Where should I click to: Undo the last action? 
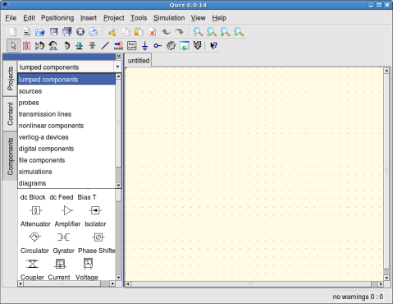click(166, 32)
